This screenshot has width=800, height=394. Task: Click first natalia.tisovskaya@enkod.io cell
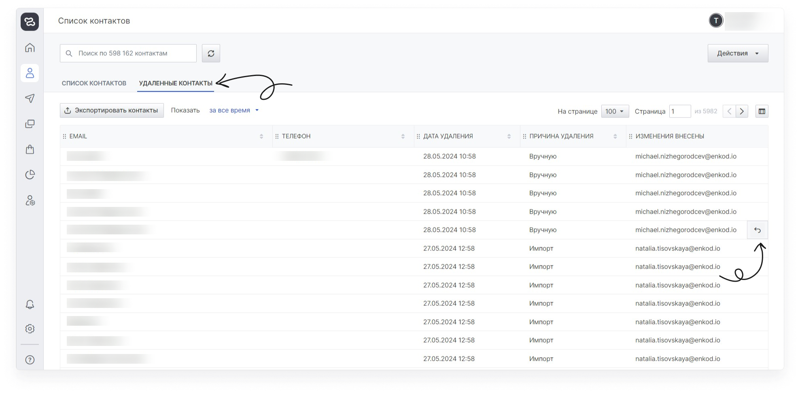tap(677, 249)
